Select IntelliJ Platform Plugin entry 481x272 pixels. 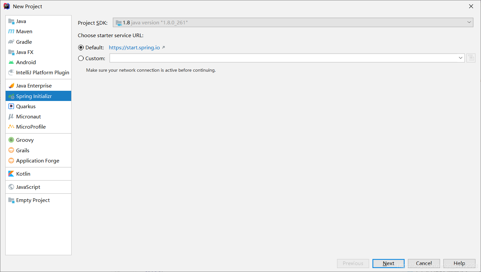(x=39, y=72)
